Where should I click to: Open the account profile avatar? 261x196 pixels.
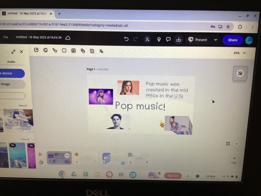point(249,40)
